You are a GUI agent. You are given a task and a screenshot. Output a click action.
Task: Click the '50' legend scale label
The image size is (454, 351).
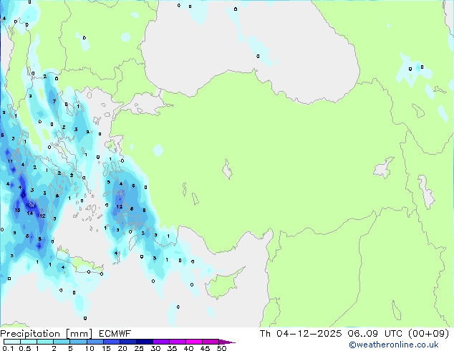tap(221, 348)
